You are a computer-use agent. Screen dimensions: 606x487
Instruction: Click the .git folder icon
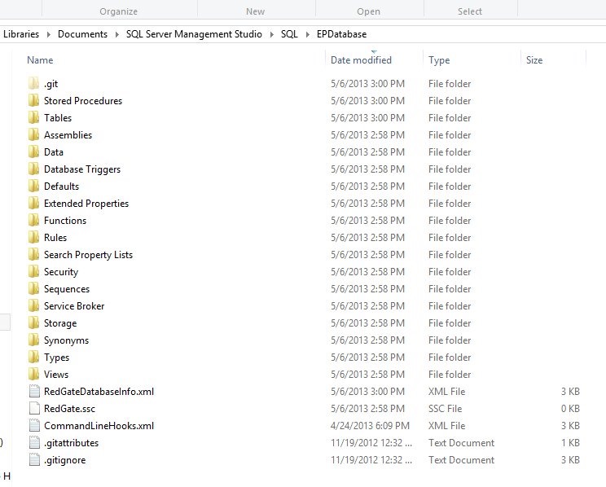pos(33,84)
